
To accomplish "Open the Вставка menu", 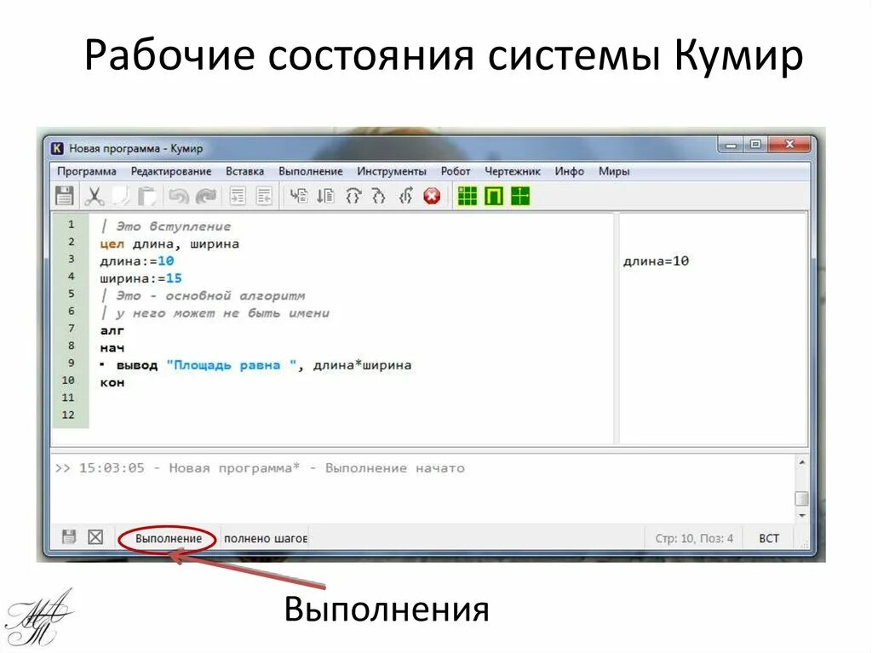I will 244,171.
